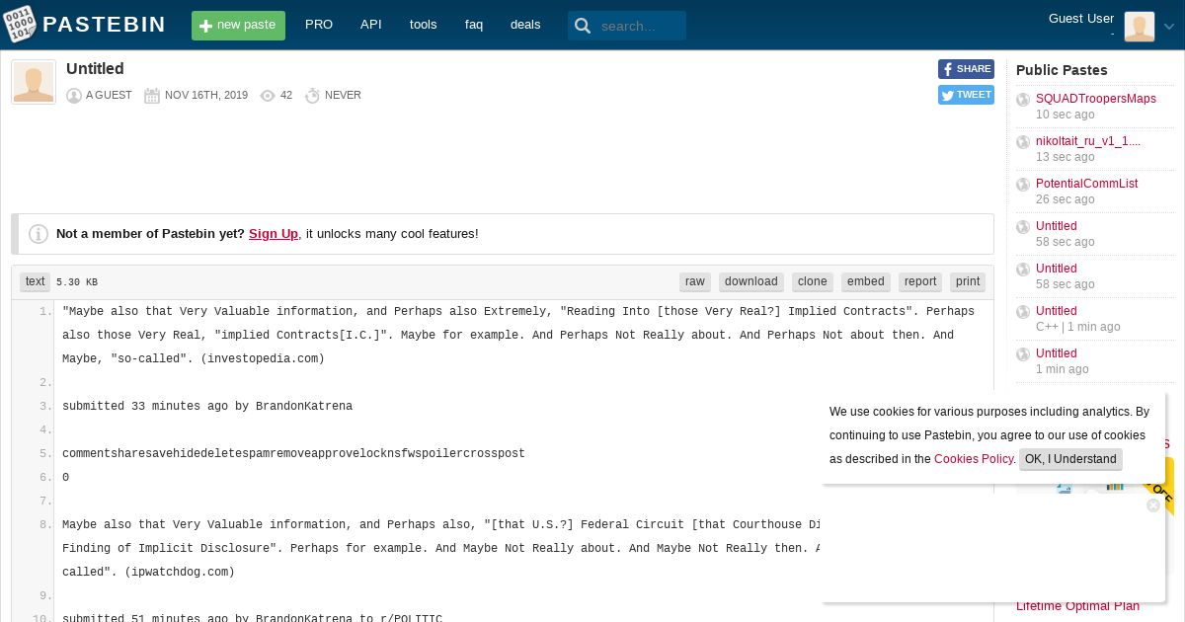Click the globe icon beside Untitled 1 min ago
Screen dimensions: 1185x622
[1023, 355]
